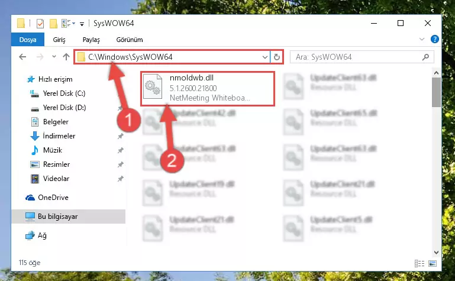Image resolution: width=455 pixels, height=281 pixels.
Task: Click the pin icon next to İndirmeler
Action: tap(120, 136)
